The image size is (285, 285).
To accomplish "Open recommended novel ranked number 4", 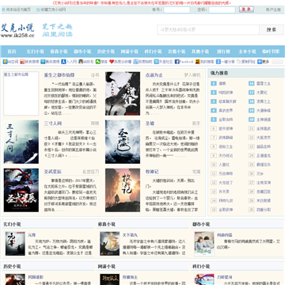I will coord(226,111).
